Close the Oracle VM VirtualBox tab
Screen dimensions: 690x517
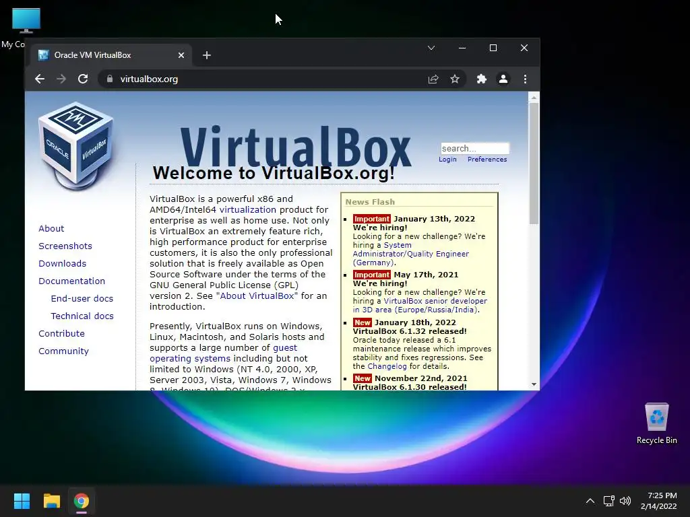[181, 55]
